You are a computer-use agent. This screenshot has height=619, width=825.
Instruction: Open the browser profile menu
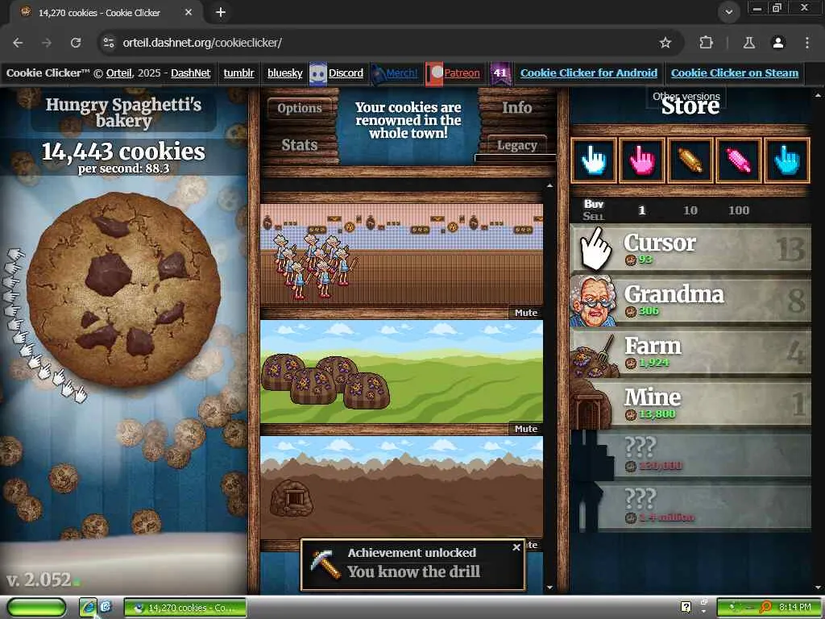(778, 43)
